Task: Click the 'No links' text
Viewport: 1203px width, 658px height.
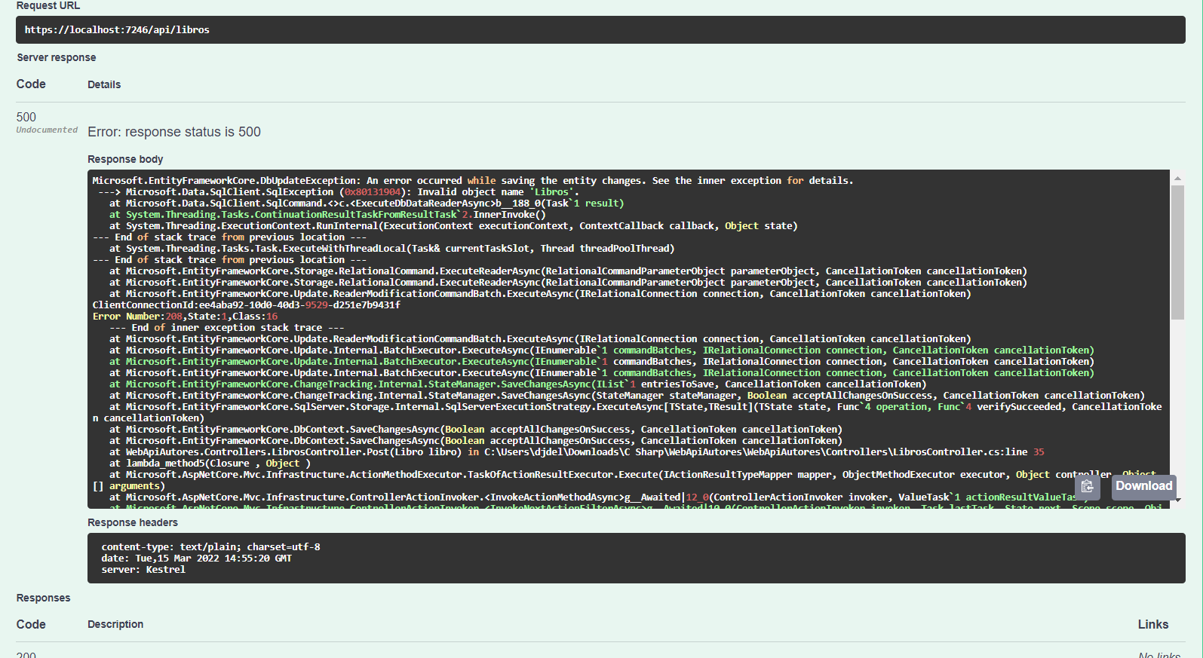Action: (x=1159, y=655)
